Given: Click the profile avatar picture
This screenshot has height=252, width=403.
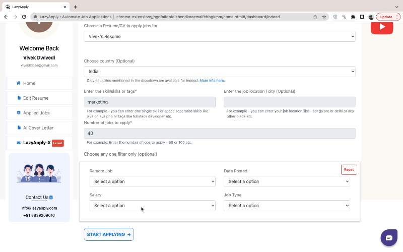Looking at the screenshot, I should coord(39,27).
